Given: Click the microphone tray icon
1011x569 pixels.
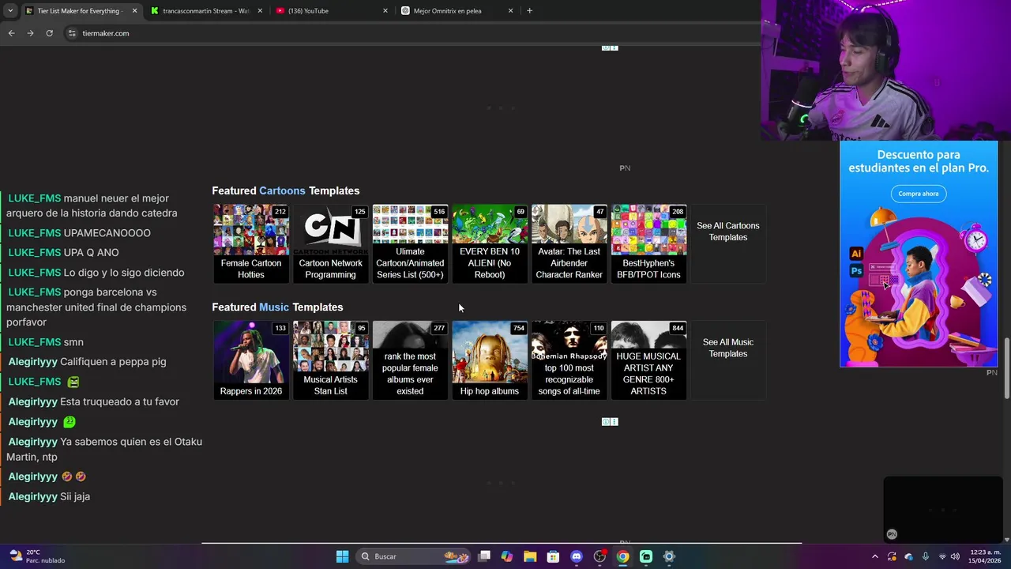Looking at the screenshot, I should pyautogui.click(x=925, y=556).
